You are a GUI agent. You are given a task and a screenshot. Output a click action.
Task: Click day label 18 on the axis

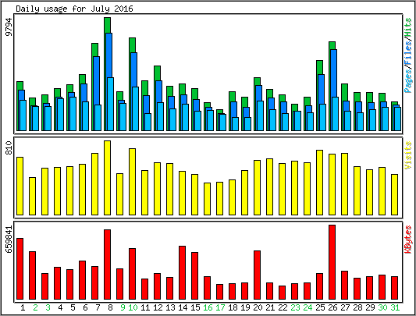pyautogui.click(x=233, y=307)
